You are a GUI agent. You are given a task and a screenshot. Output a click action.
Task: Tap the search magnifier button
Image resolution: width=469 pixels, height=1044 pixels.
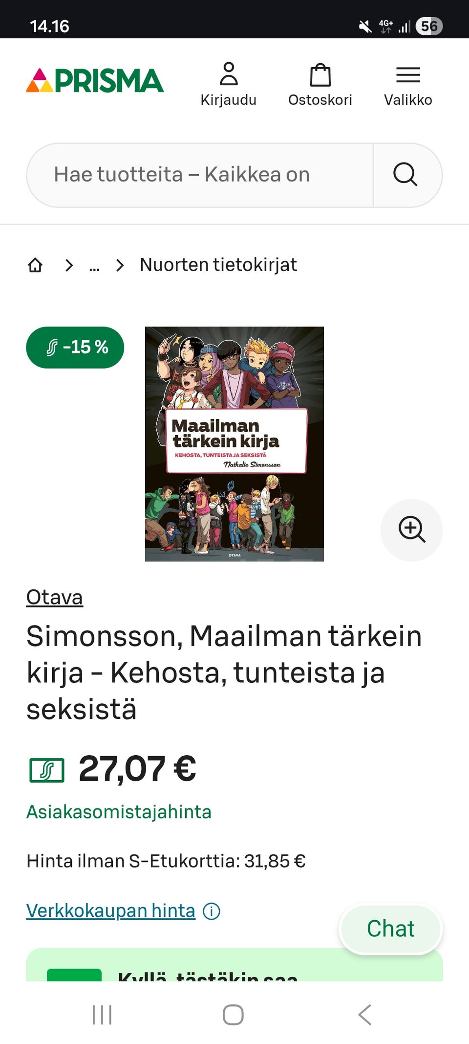pos(405,175)
